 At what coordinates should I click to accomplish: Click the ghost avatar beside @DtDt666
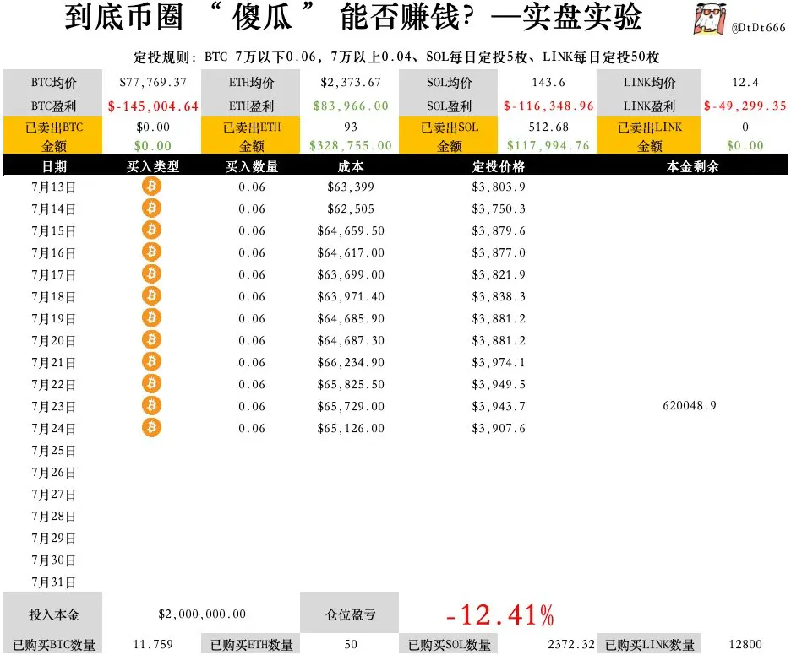pyautogui.click(x=710, y=19)
